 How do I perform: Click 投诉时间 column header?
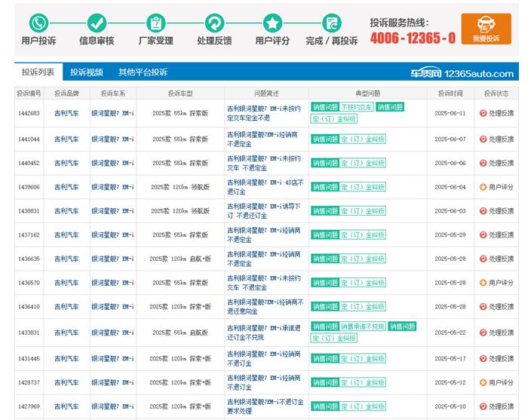coord(450,94)
